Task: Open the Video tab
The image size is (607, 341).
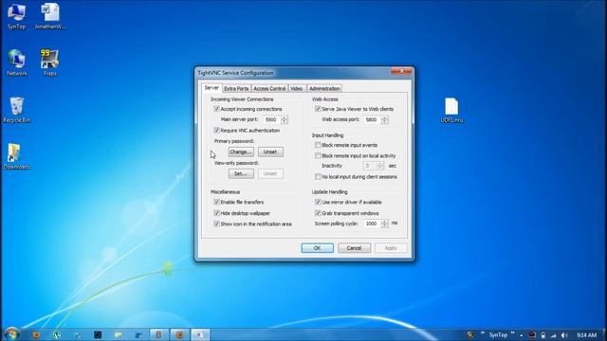Action: (x=297, y=88)
